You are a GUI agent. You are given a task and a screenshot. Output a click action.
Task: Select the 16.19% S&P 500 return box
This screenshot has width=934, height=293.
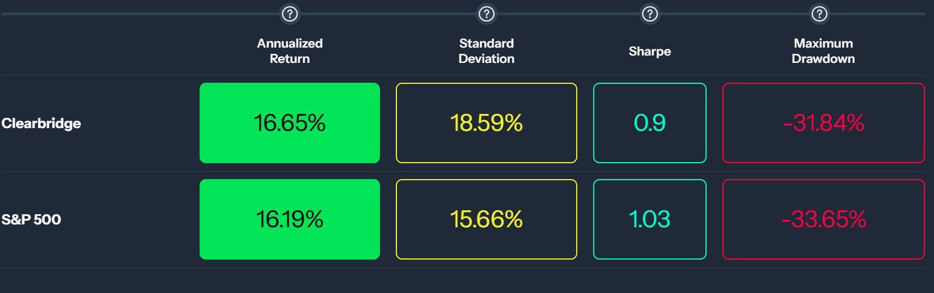coord(290,219)
